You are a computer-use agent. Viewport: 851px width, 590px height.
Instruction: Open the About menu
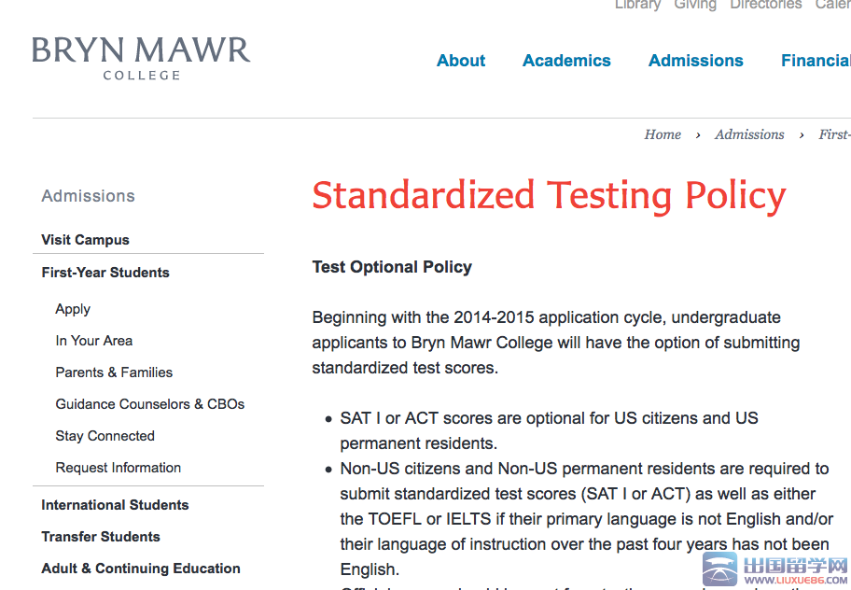point(461,61)
